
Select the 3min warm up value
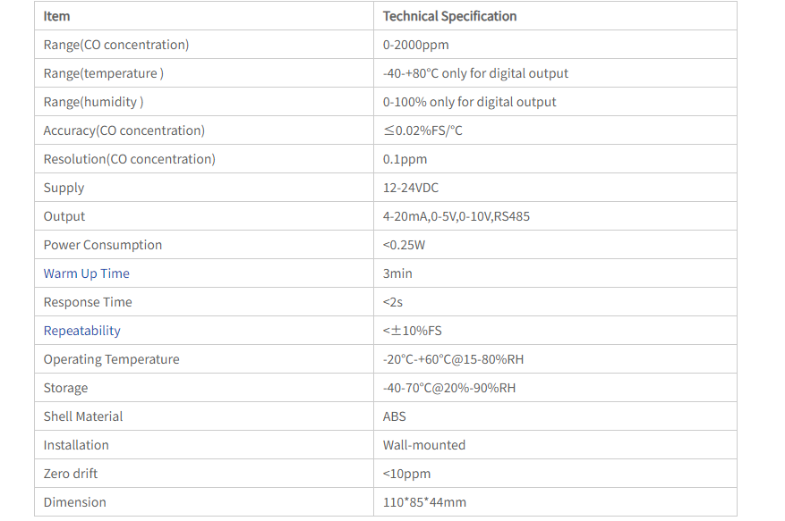(x=397, y=273)
